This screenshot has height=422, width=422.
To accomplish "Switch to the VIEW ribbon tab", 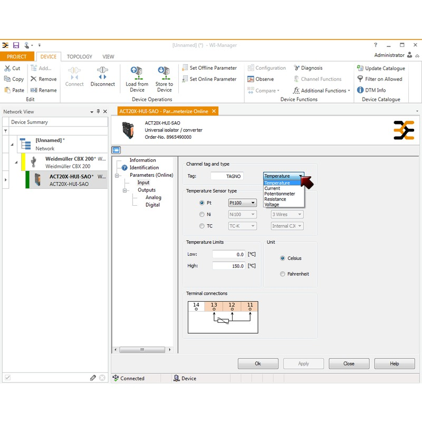I will click(108, 56).
